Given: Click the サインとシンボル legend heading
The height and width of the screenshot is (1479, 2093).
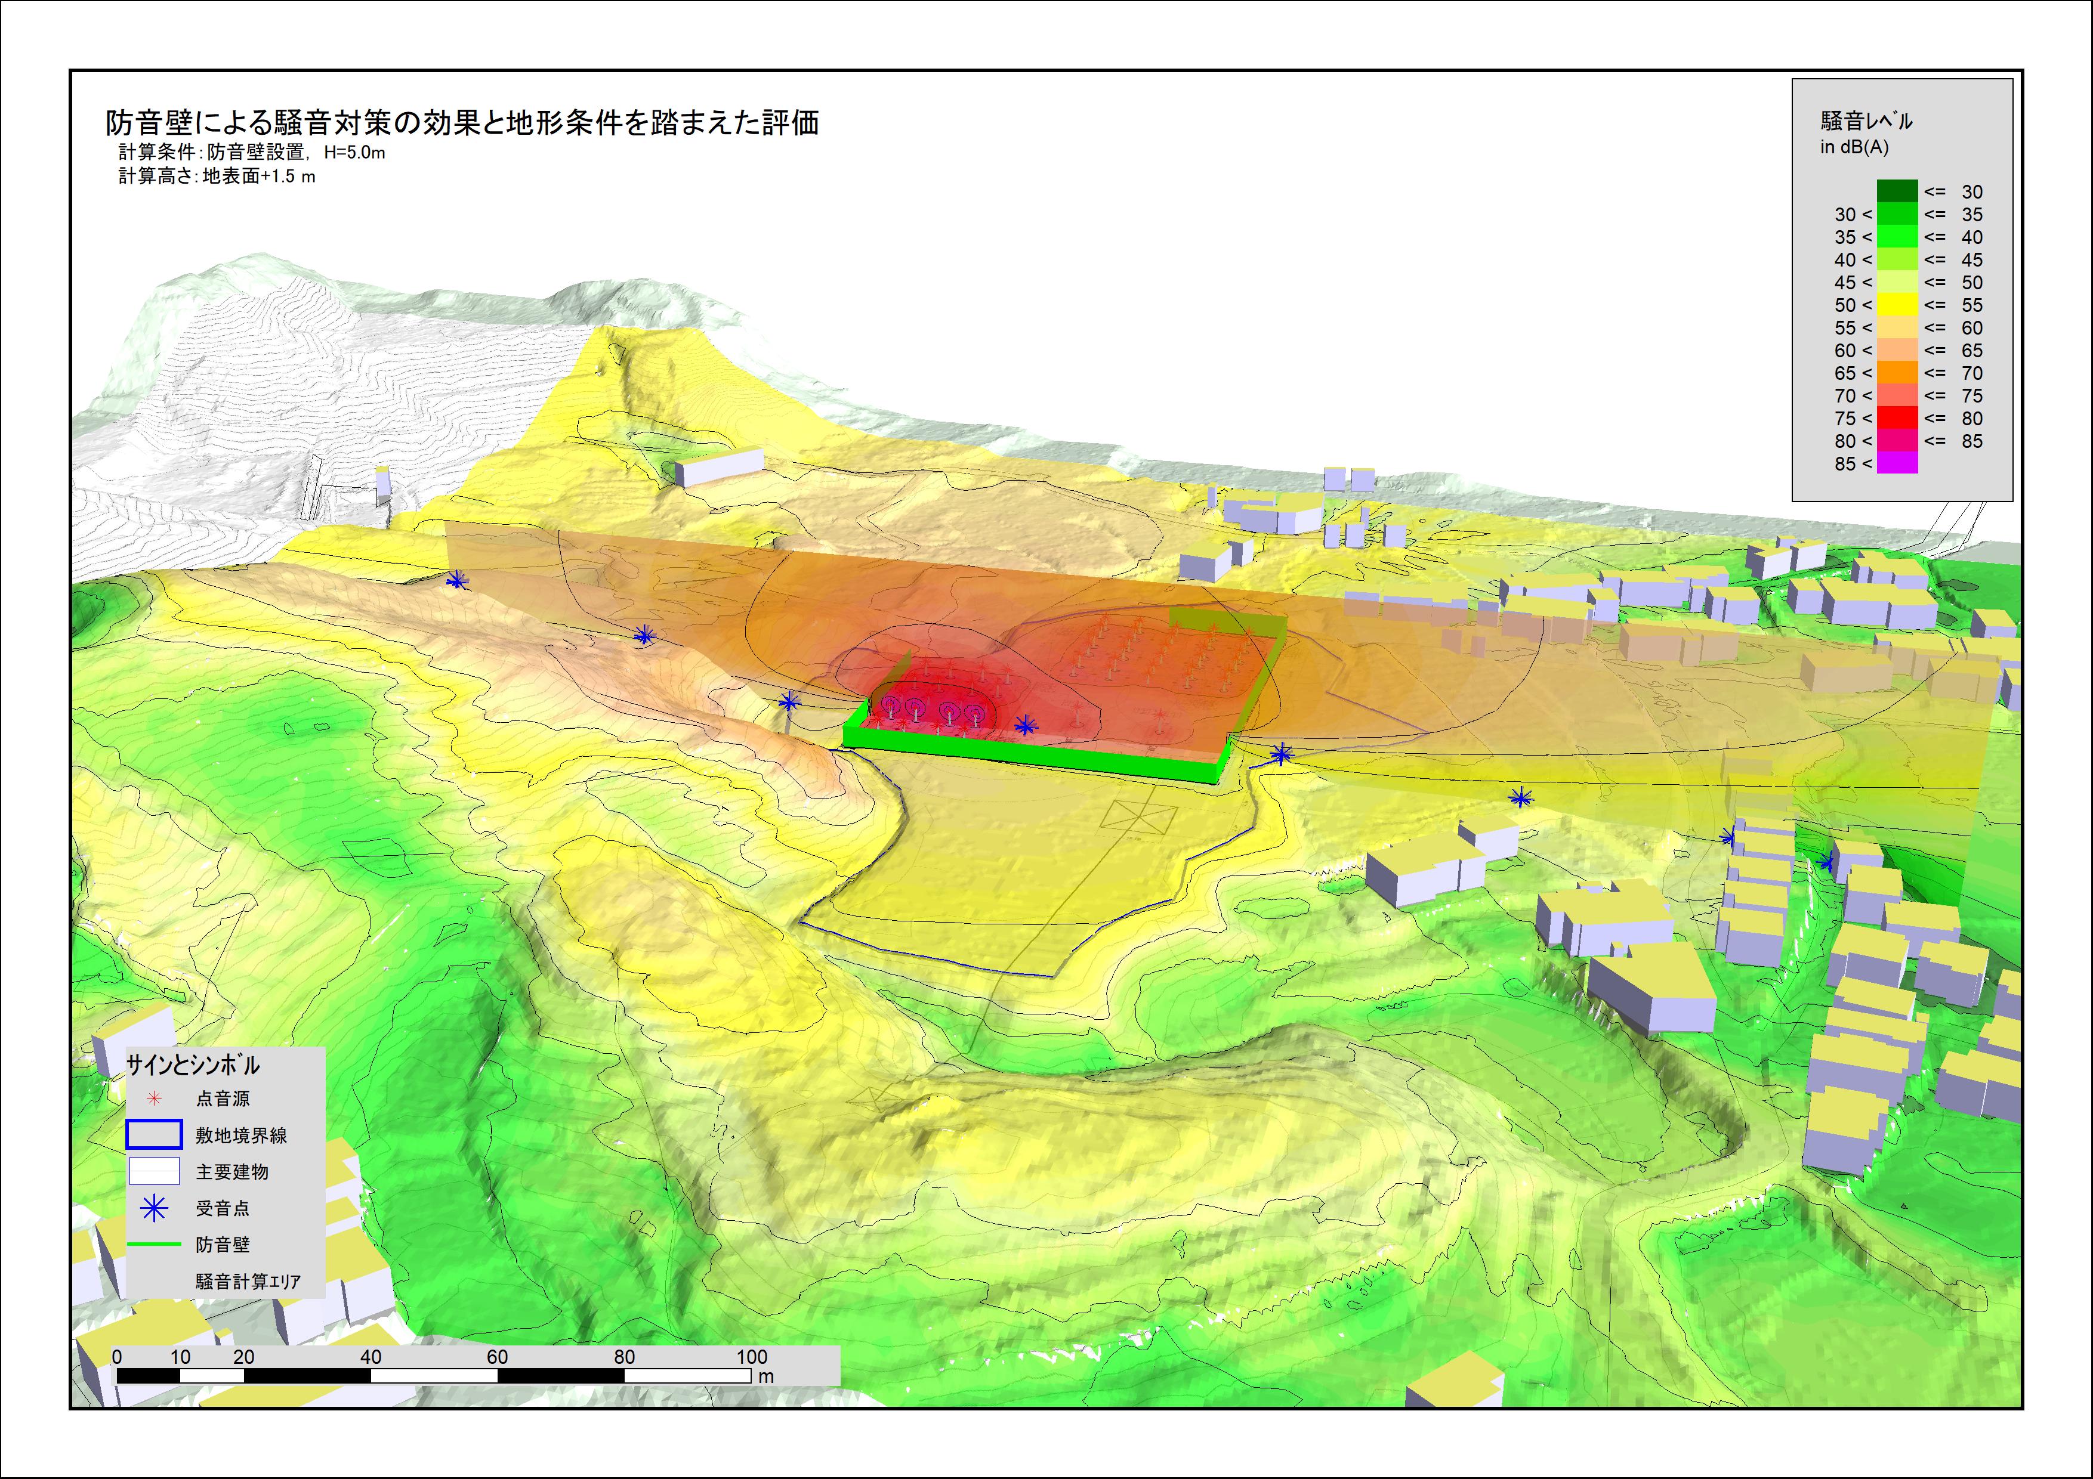Looking at the screenshot, I should [x=192, y=1065].
